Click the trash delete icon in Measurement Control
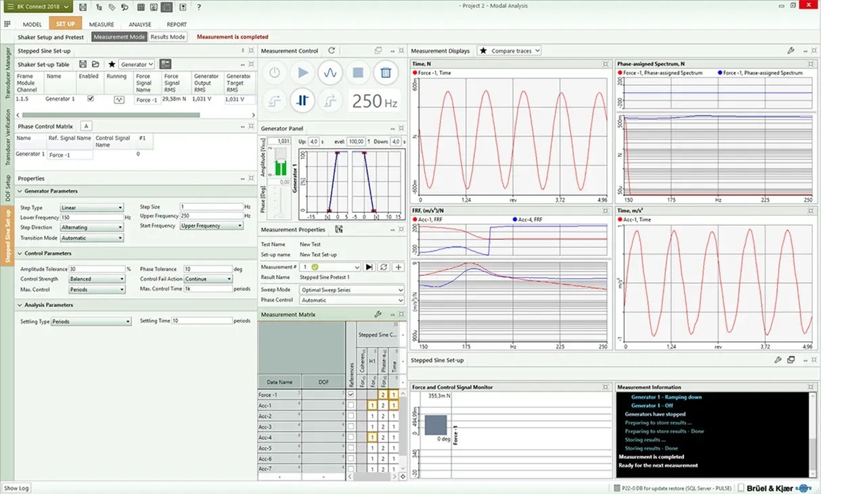The image size is (866, 494). tap(386, 72)
